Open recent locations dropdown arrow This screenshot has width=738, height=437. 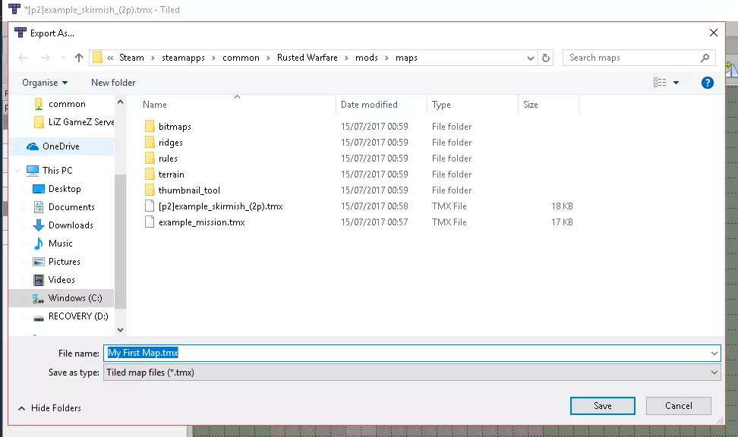coord(63,58)
